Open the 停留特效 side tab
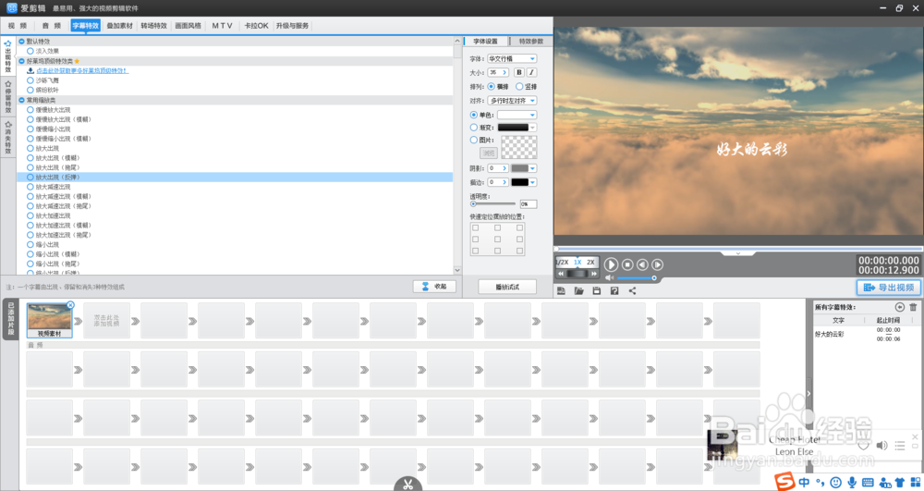This screenshot has height=491, width=924. point(8,97)
